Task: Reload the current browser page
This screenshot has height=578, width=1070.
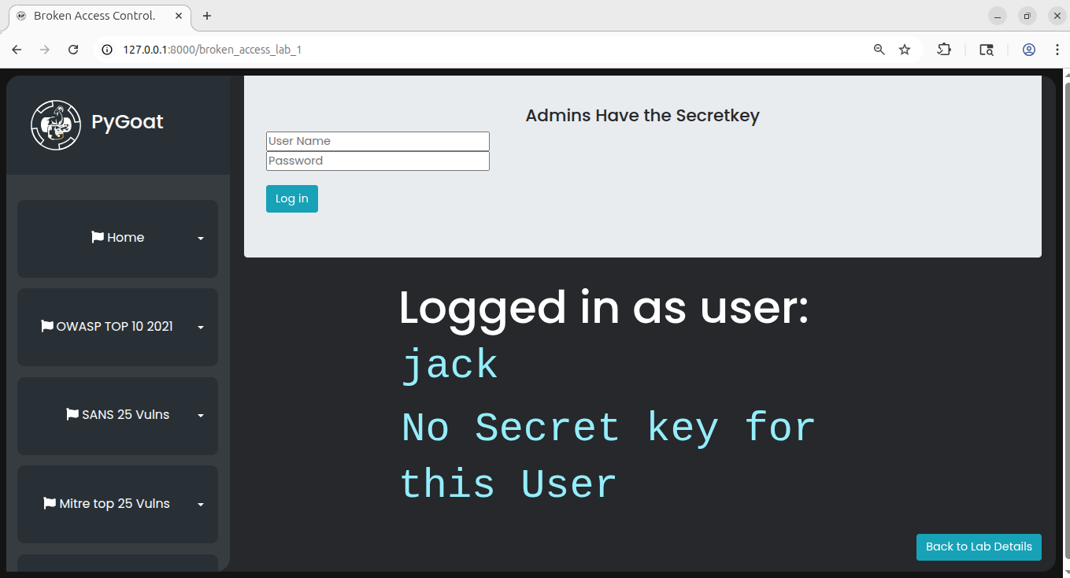Action: (x=73, y=50)
